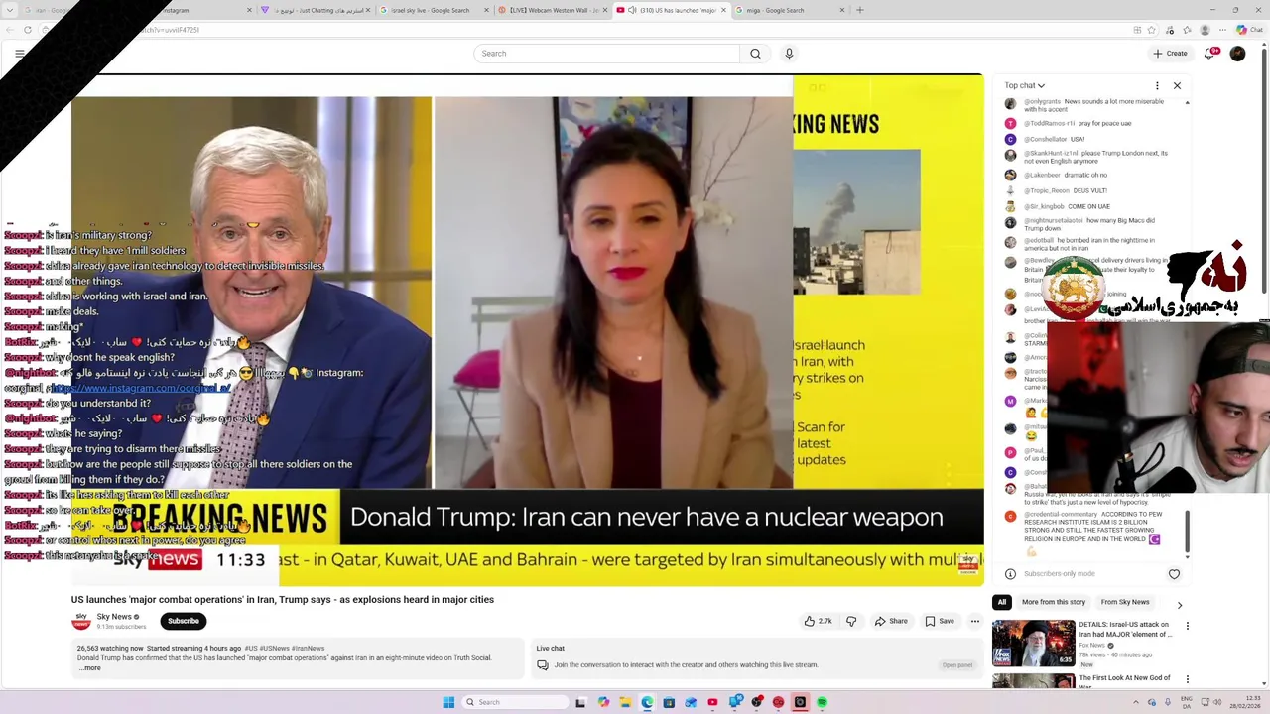Like the Sky News live stream
Image resolution: width=1270 pixels, height=714 pixels.
819,621
